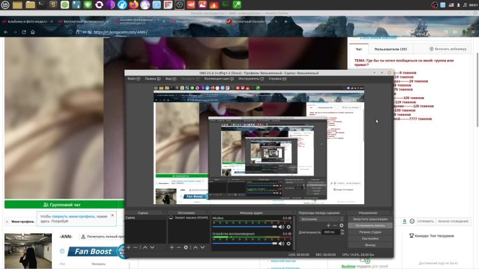Mute the playback device speaker icon

pyautogui.click(x=281, y=243)
